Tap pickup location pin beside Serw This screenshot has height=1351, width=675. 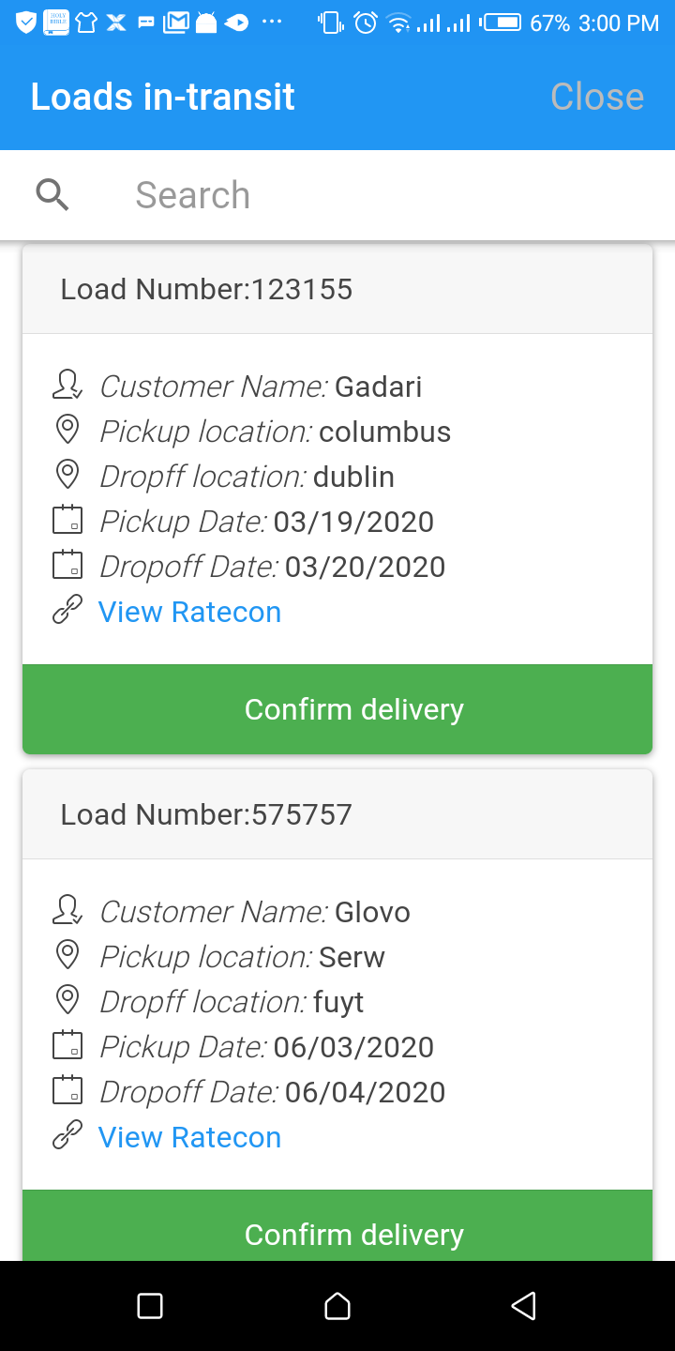click(x=67, y=956)
